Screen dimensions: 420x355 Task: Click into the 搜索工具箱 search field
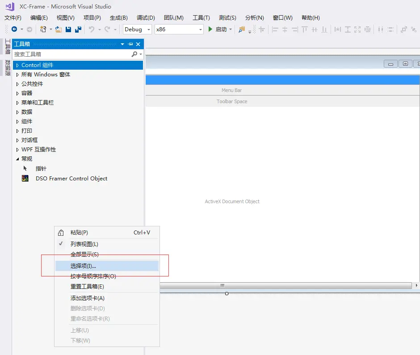point(72,54)
